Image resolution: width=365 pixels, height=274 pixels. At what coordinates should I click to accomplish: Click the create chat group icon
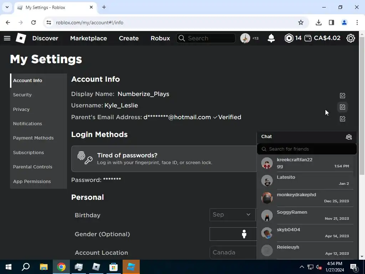(x=349, y=137)
